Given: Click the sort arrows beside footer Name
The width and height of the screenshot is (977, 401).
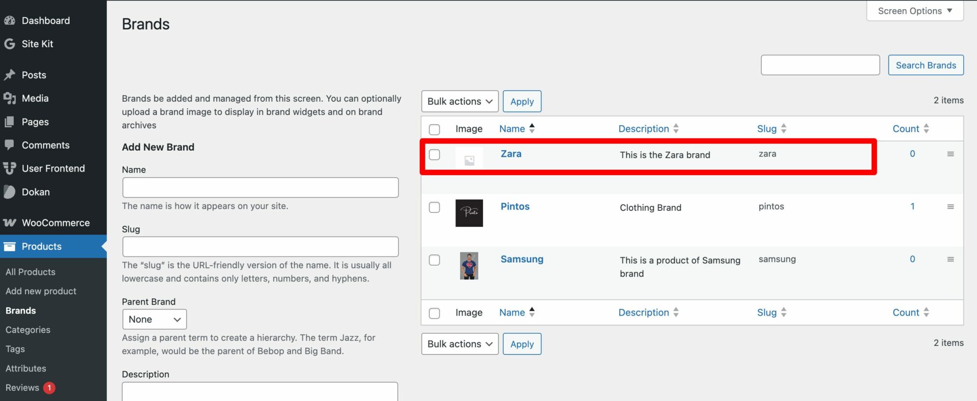Looking at the screenshot, I should coord(532,312).
